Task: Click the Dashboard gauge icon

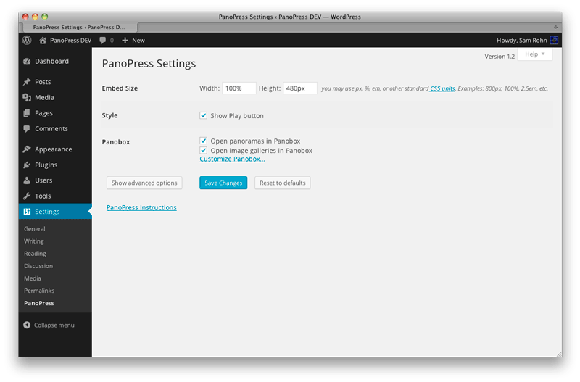Action: point(27,62)
